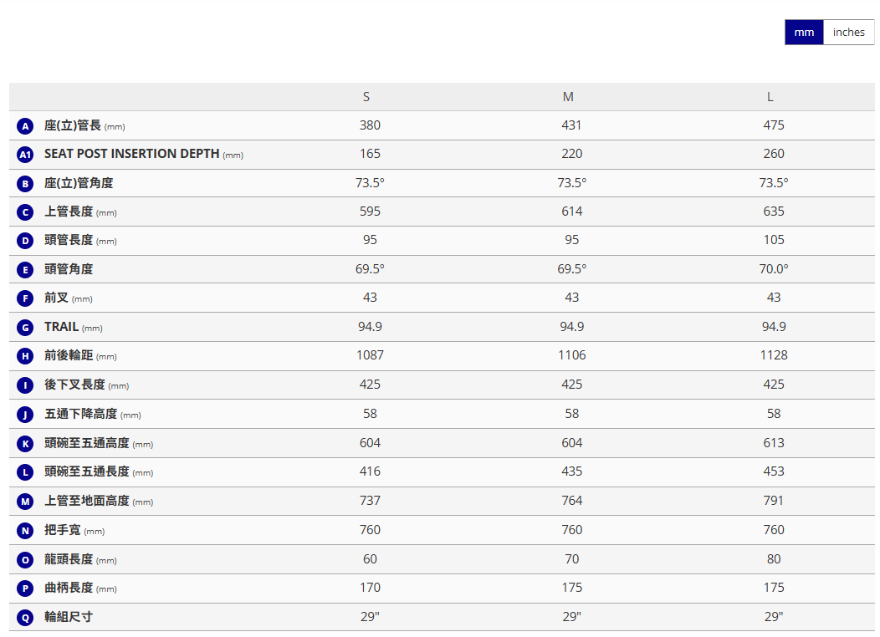
Task: Click the G trail badge icon
Action: tap(25, 328)
